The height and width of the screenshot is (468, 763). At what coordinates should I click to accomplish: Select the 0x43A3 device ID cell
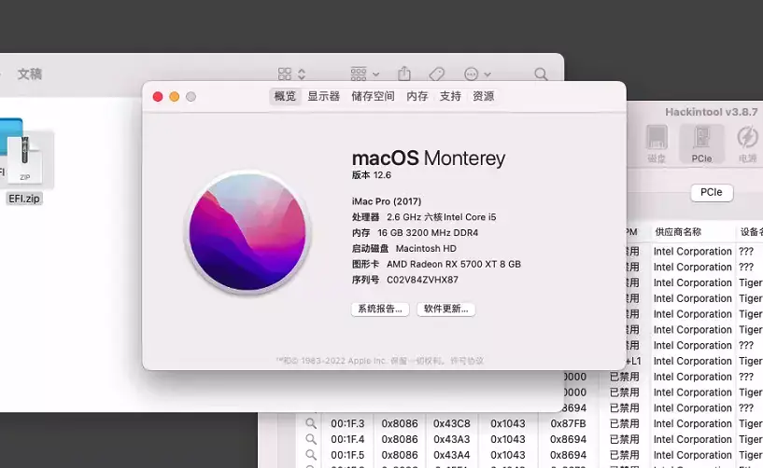click(452, 439)
